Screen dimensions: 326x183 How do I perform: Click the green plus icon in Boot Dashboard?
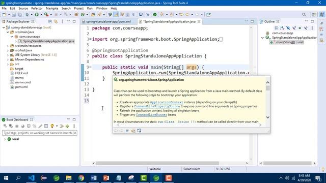(x=67, y=126)
